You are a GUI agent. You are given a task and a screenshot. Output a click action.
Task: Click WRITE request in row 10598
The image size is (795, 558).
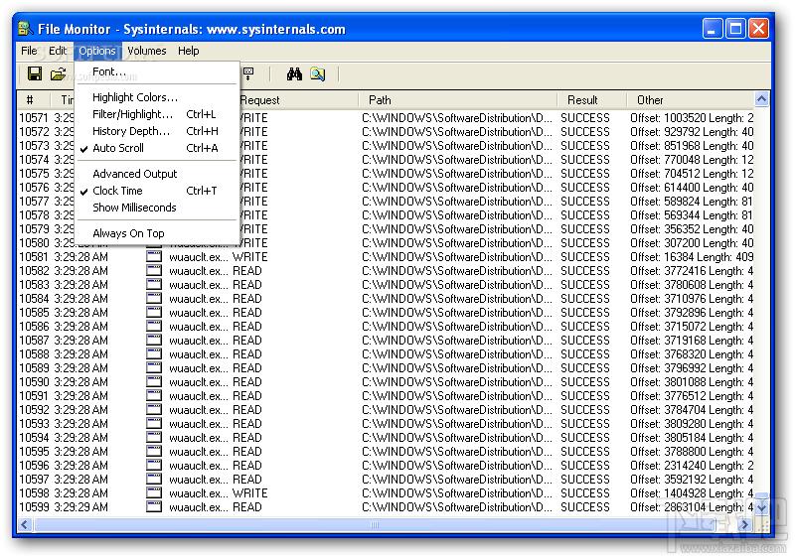coord(250,493)
